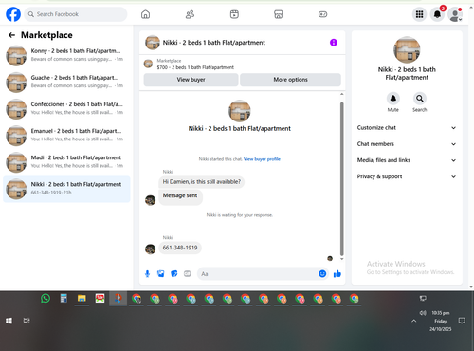Open the Konny conversation
This screenshot has width=474, height=351.
click(66, 55)
